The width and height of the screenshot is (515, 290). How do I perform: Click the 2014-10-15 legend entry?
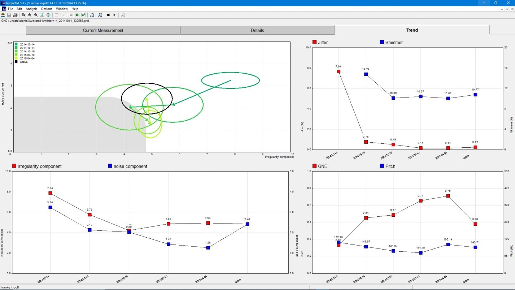pyautogui.click(x=24, y=51)
